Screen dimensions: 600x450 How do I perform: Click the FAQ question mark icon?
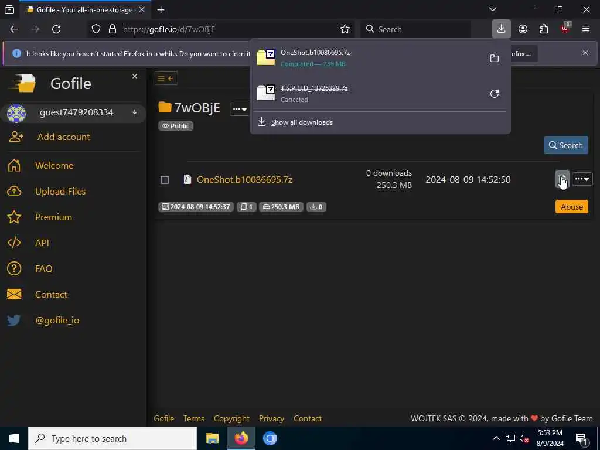(14, 268)
